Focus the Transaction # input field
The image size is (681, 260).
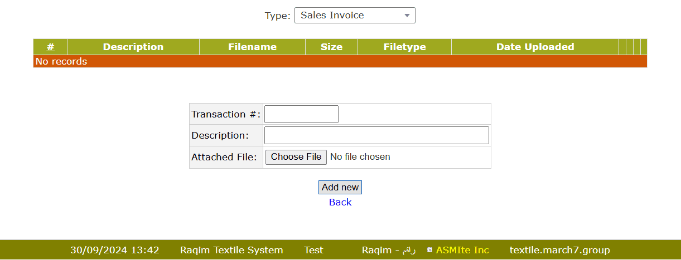point(301,114)
